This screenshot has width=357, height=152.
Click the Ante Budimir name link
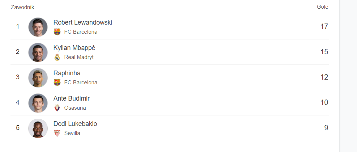coord(72,98)
